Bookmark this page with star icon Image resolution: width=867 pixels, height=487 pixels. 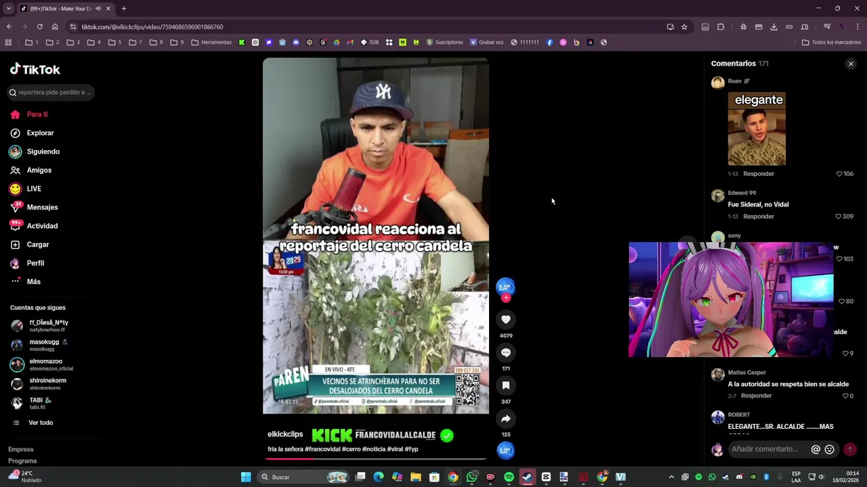684,27
